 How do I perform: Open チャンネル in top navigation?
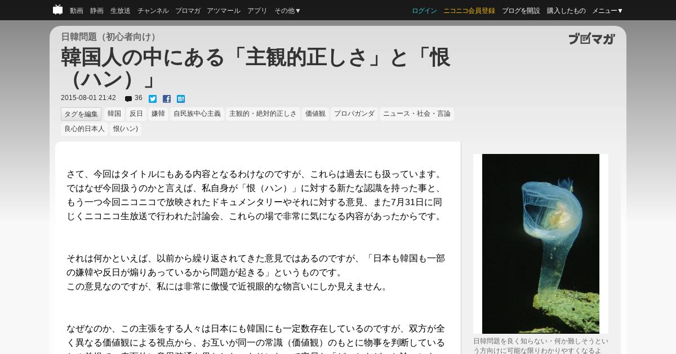(x=153, y=11)
